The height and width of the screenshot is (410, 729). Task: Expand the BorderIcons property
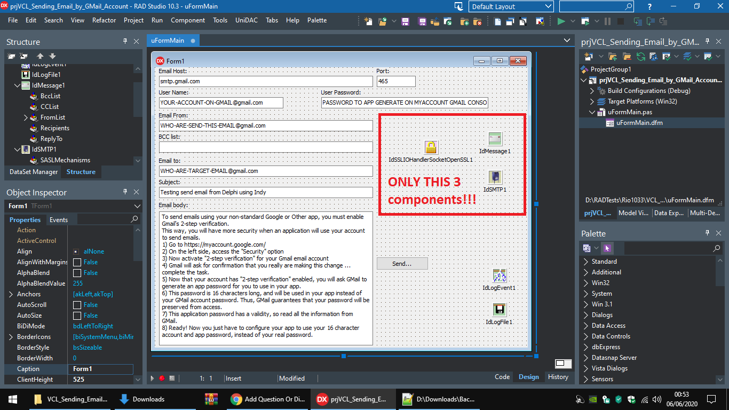coord(11,337)
